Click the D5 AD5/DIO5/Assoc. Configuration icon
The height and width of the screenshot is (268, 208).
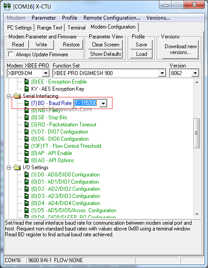point(26,210)
